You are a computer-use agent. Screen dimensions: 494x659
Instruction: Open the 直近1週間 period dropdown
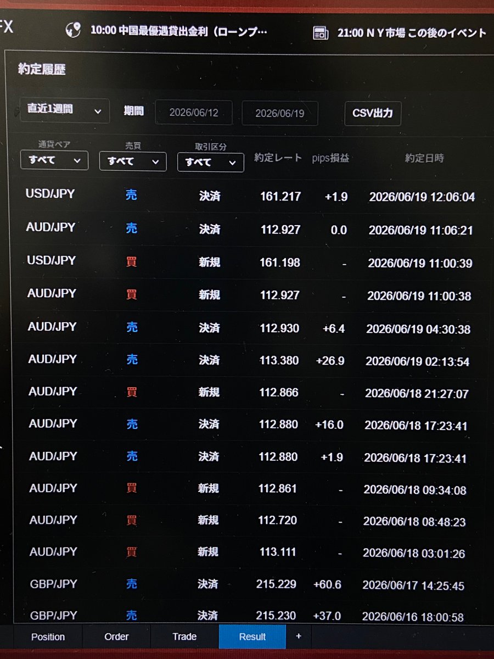click(65, 110)
